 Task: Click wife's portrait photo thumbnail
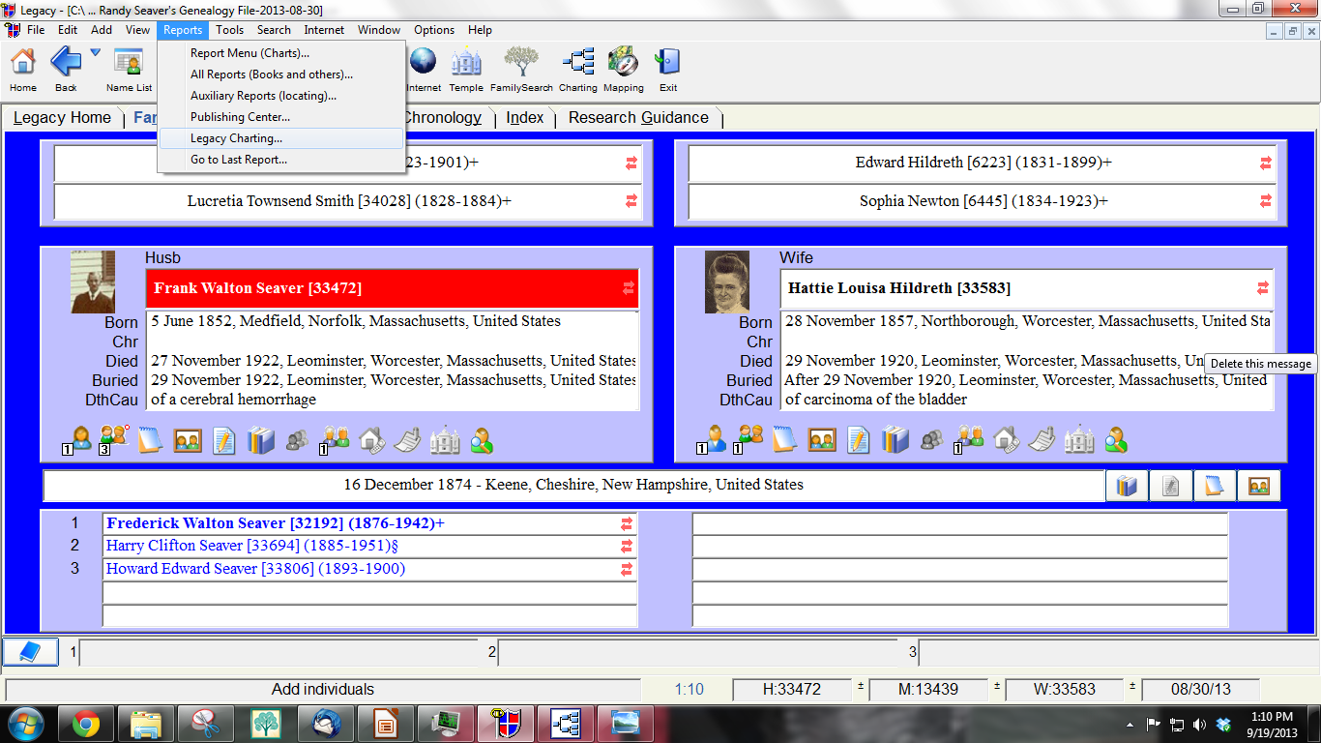point(727,282)
